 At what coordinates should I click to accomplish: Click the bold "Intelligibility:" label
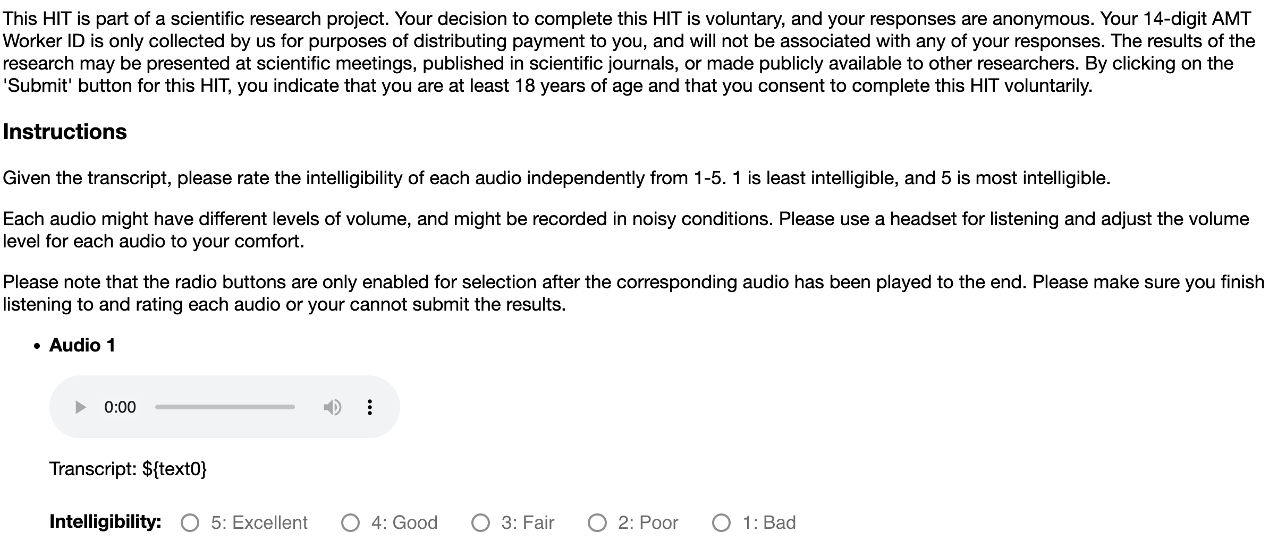click(x=105, y=522)
